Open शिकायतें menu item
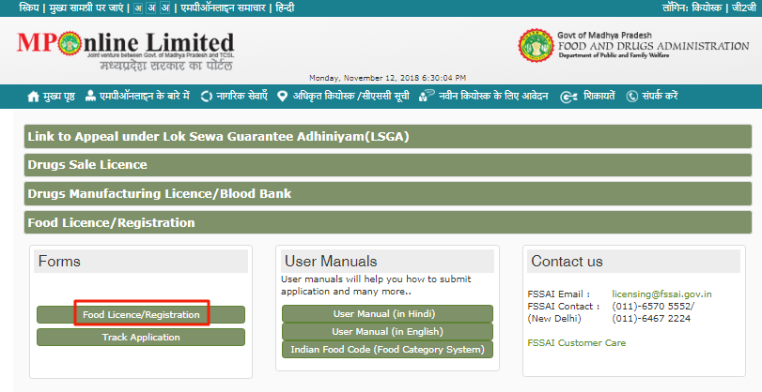Image resolution: width=762 pixels, height=392 pixels. 599,96
